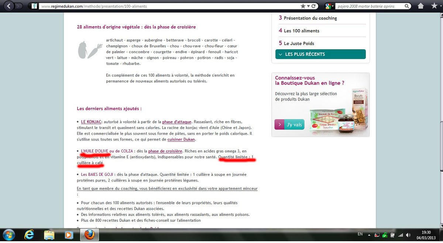Image resolution: width=443 pixels, height=243 pixels.
Task: Click the Les BAIES DE GOJI heading text
Action: point(97,174)
